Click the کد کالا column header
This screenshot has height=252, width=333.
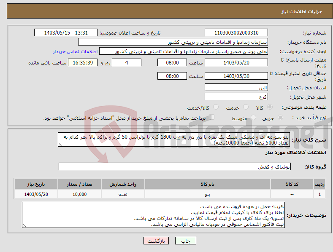[x=292, y=184]
